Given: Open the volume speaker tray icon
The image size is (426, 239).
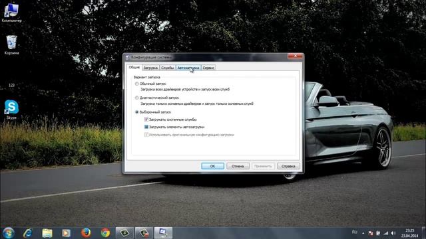Looking at the screenshot, I should [x=393, y=233].
